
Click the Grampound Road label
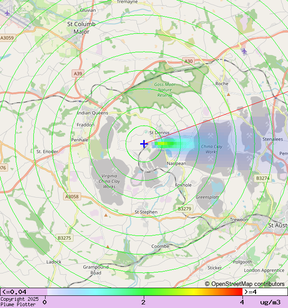click(x=96, y=270)
